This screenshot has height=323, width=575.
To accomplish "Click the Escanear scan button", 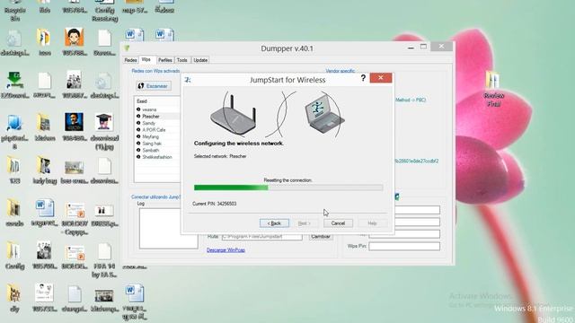I will pyautogui.click(x=154, y=86).
